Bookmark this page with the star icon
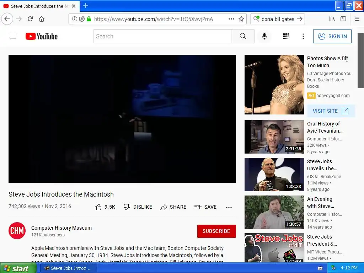This screenshot has height=273, width=364. pyautogui.click(x=241, y=19)
